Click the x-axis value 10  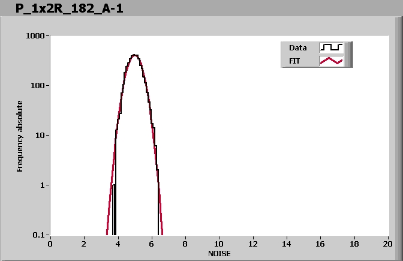[219, 244]
